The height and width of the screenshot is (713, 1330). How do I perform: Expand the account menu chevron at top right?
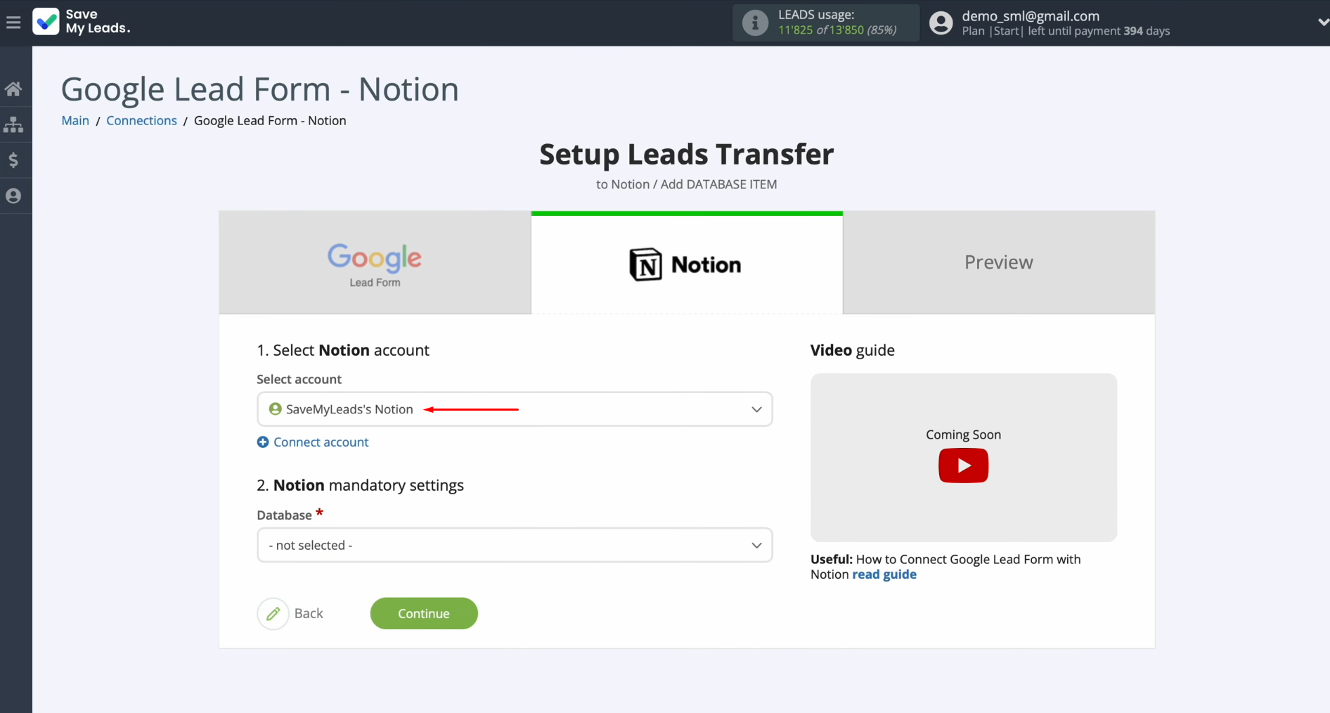tap(1322, 23)
